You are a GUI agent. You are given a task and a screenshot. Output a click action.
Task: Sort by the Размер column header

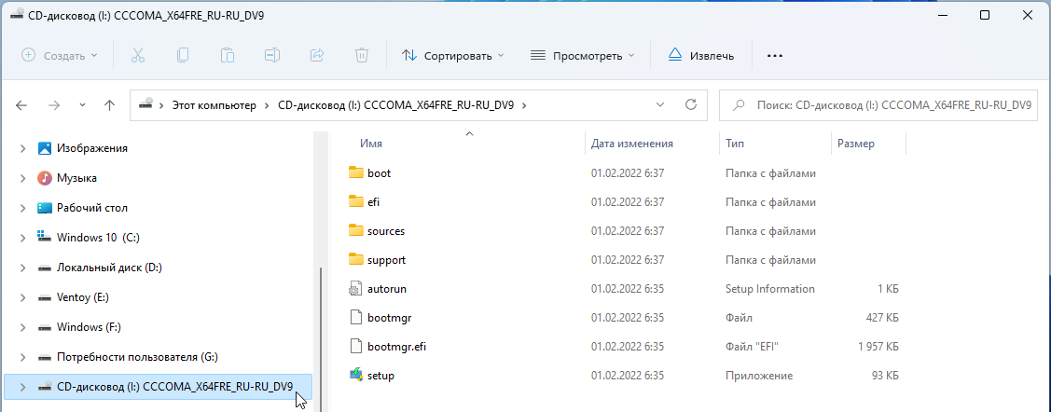pos(856,144)
